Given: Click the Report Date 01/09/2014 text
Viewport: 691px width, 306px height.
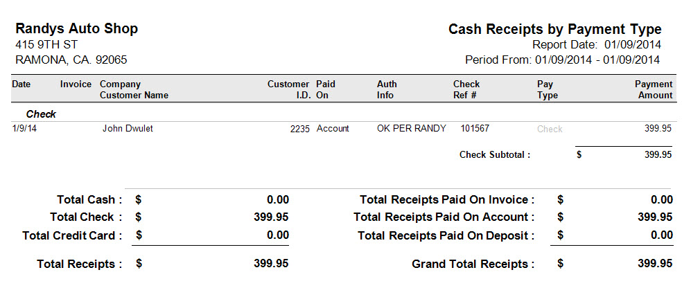Looking at the screenshot, I should pos(597,45).
